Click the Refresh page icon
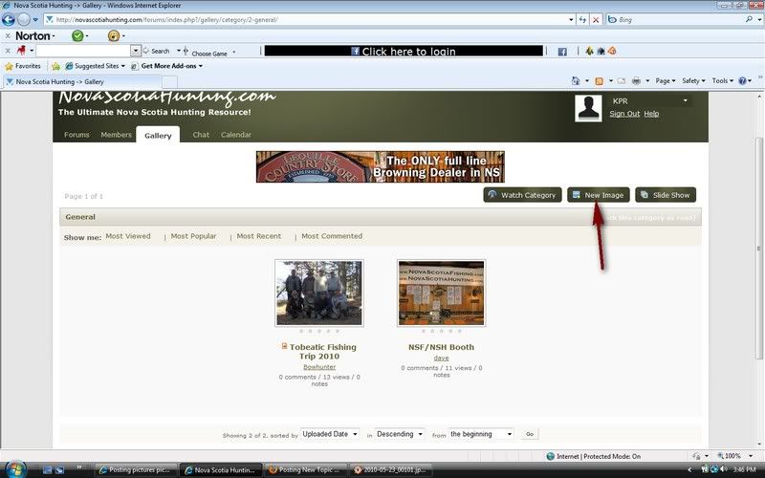This screenshot has height=478, width=765. click(x=582, y=20)
